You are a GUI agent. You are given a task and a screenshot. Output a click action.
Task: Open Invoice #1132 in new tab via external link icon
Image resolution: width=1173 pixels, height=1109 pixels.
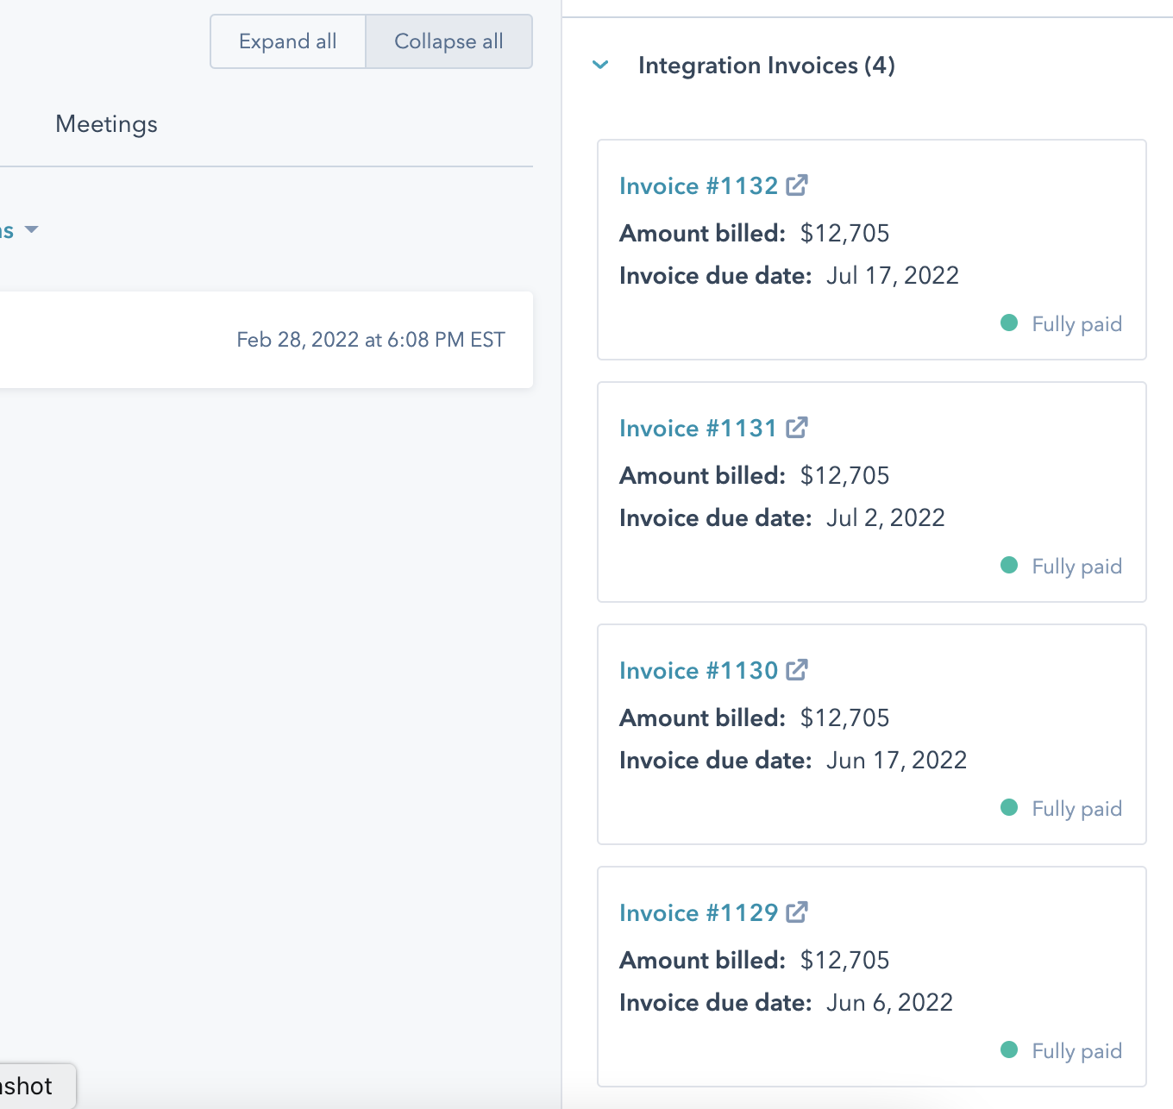[799, 185]
